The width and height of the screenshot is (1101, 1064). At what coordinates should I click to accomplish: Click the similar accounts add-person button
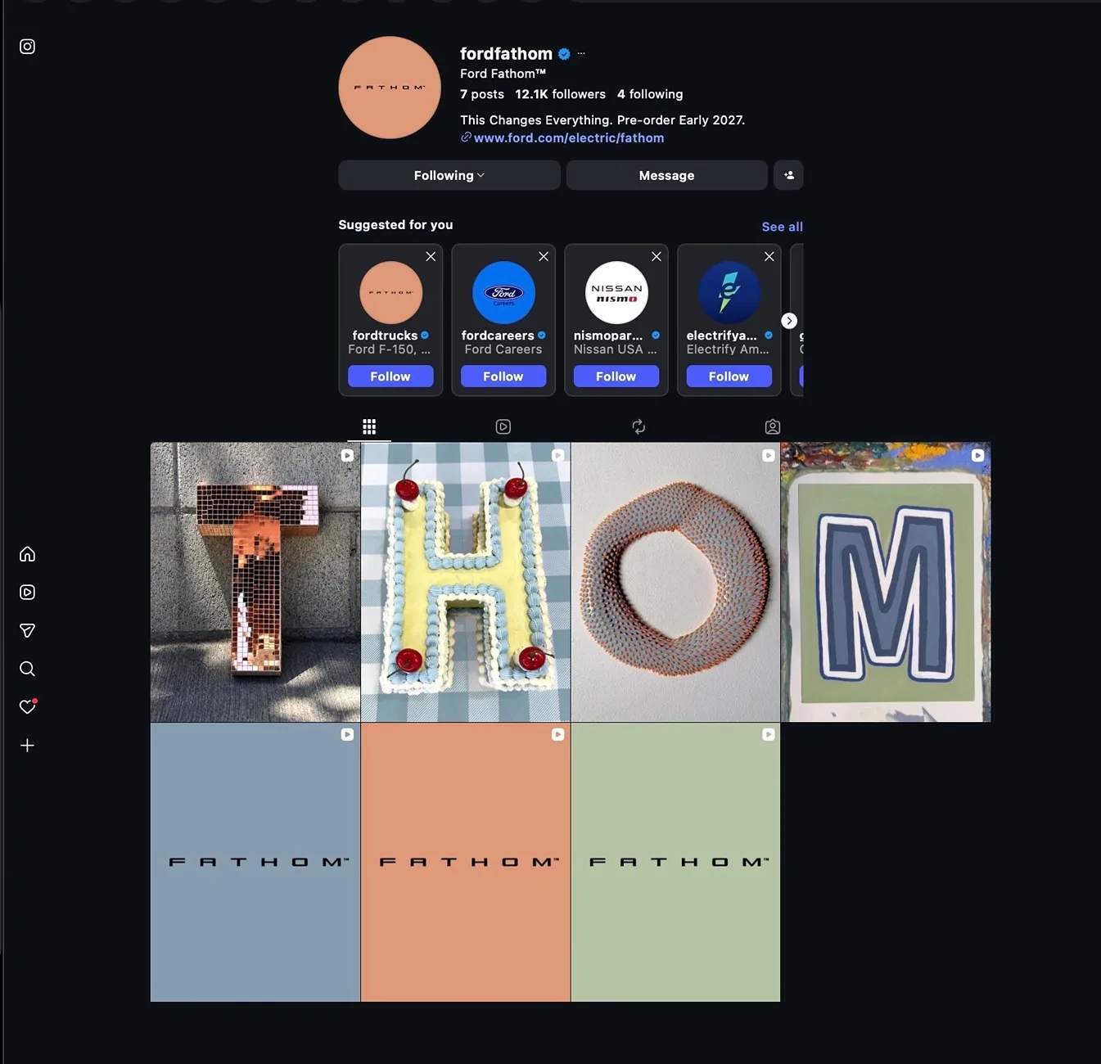point(788,175)
